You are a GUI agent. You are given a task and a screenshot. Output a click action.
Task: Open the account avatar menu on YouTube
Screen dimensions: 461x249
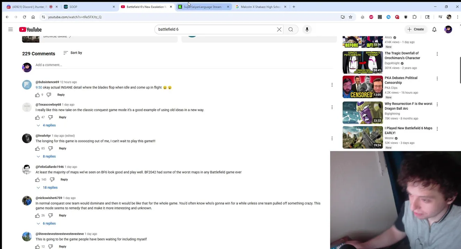click(x=448, y=29)
